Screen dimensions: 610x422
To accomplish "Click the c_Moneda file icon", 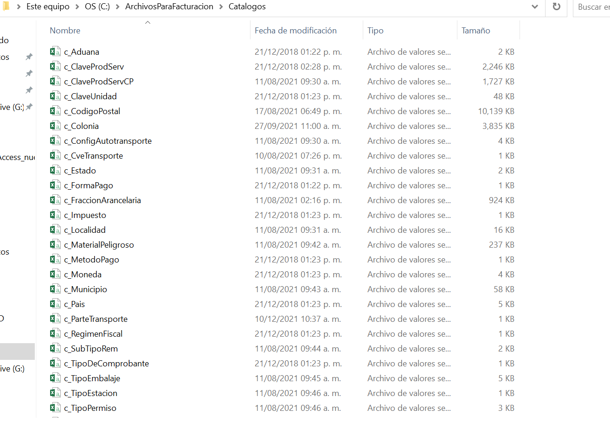I will [x=55, y=274].
